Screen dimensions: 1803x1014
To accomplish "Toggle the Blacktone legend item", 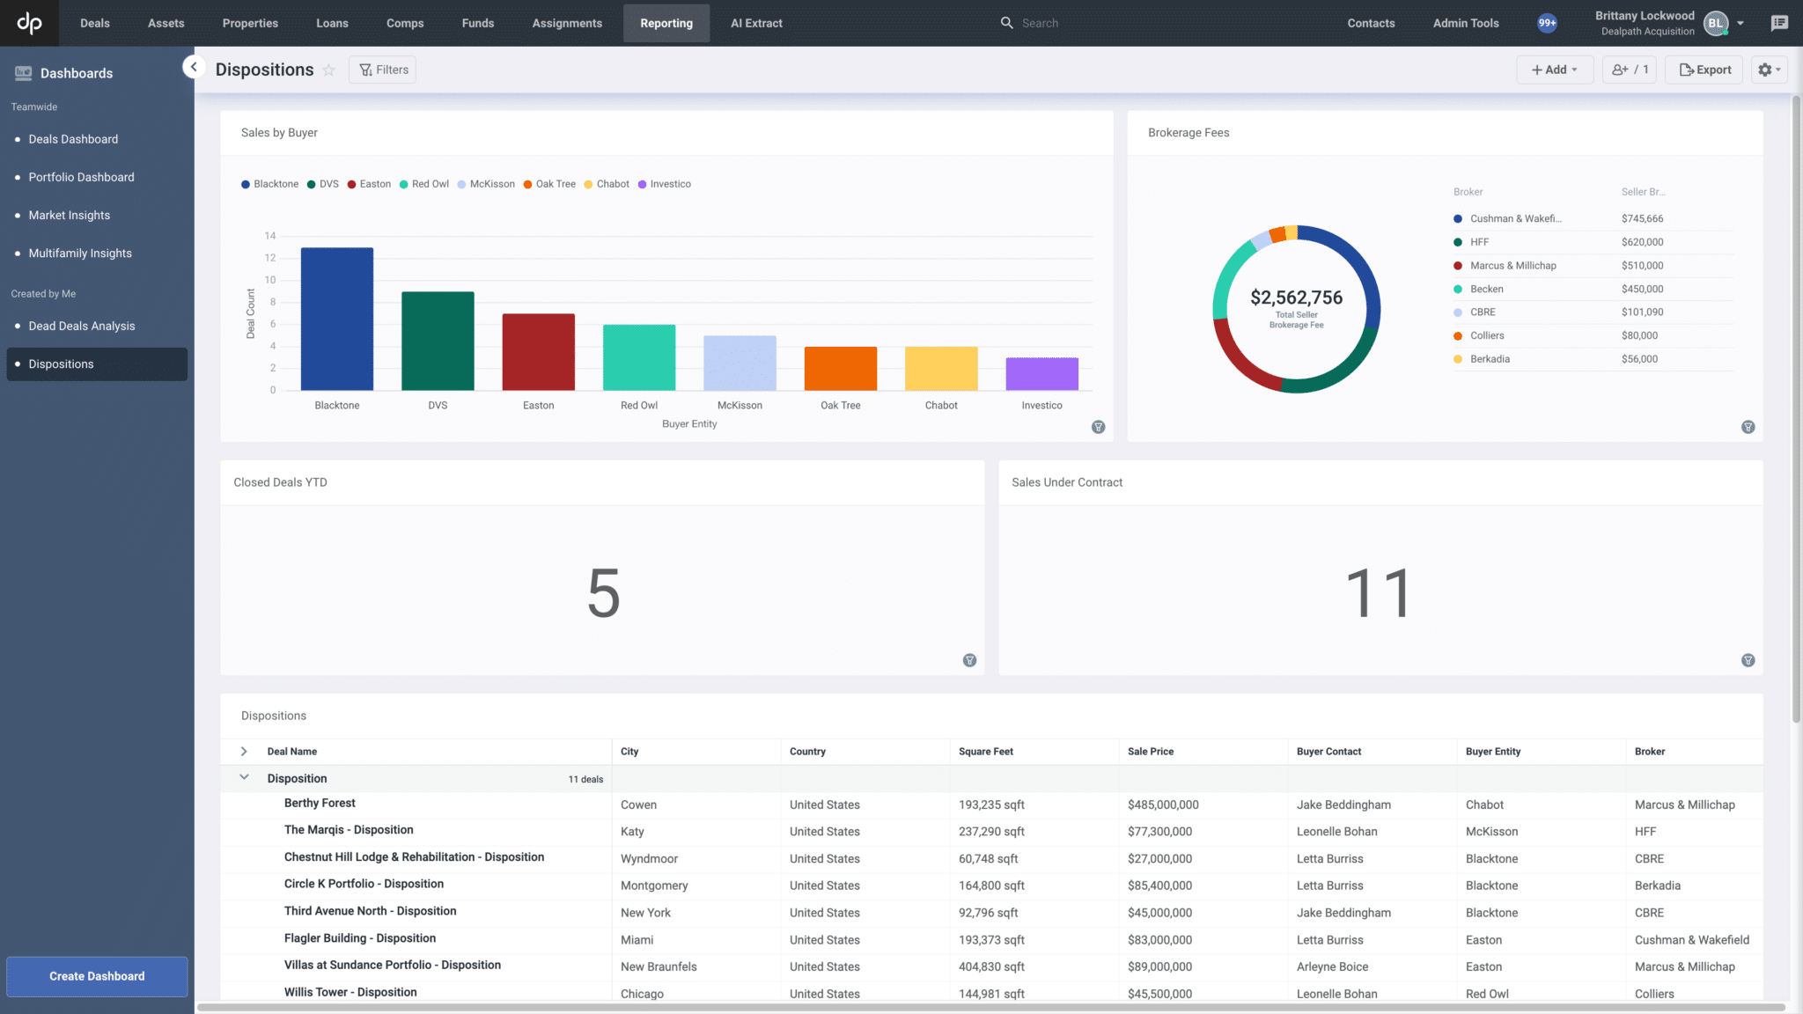I will click(x=269, y=183).
